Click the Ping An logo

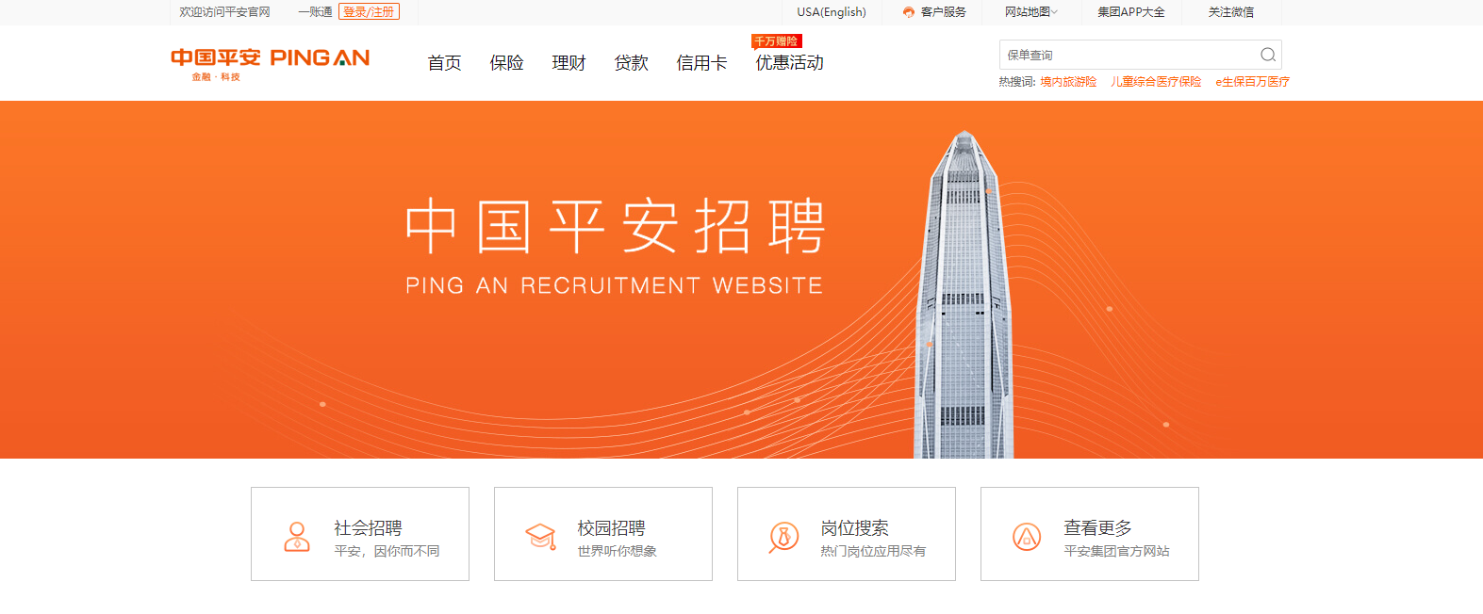(x=271, y=63)
